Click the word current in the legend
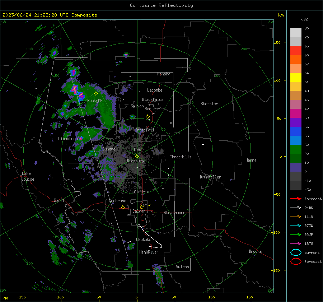This screenshot has width=323, height=302. (312, 252)
